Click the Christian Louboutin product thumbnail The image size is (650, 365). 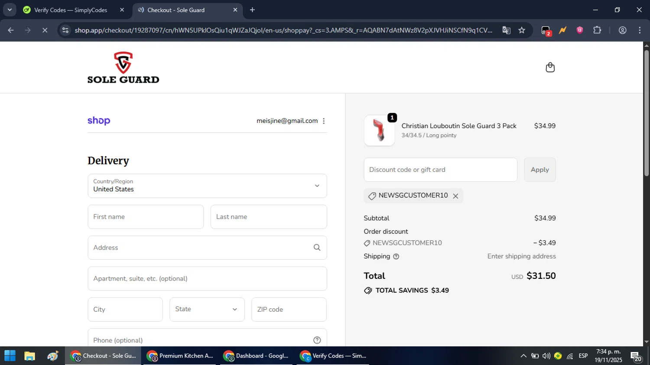[379, 130]
